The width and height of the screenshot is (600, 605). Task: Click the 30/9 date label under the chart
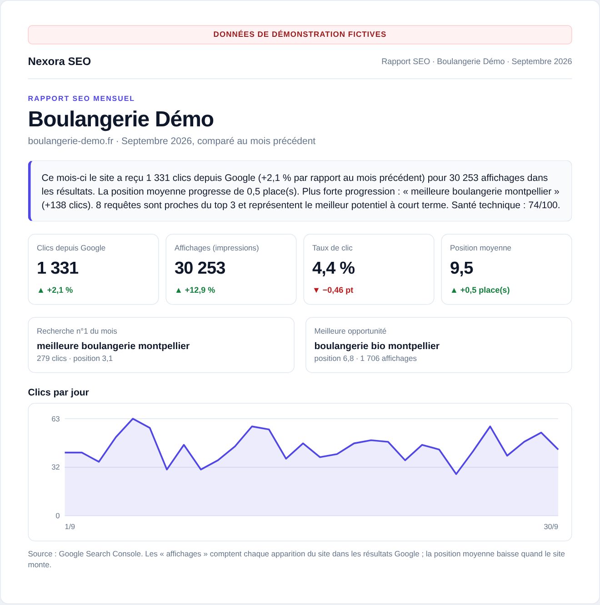pos(551,527)
